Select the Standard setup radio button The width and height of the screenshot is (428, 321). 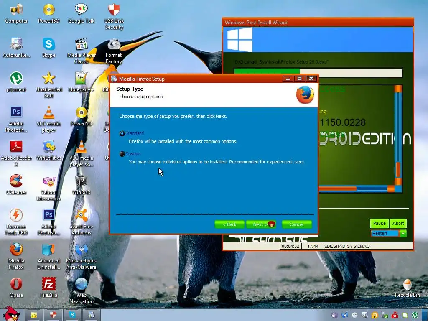tap(122, 133)
